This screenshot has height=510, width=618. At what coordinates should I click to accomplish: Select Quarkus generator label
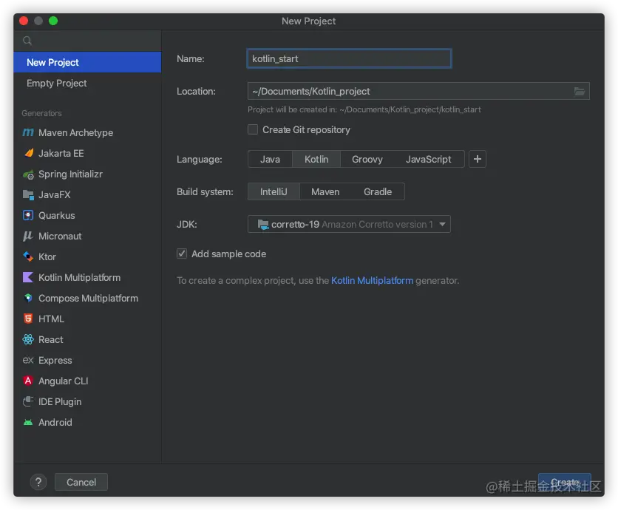[57, 216]
